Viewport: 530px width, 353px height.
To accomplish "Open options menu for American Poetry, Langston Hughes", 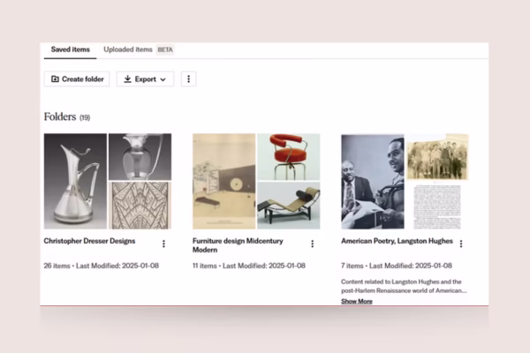I will (x=461, y=244).
